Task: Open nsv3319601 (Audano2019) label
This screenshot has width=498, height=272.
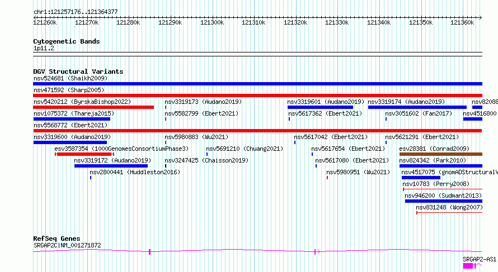Action: [326, 102]
